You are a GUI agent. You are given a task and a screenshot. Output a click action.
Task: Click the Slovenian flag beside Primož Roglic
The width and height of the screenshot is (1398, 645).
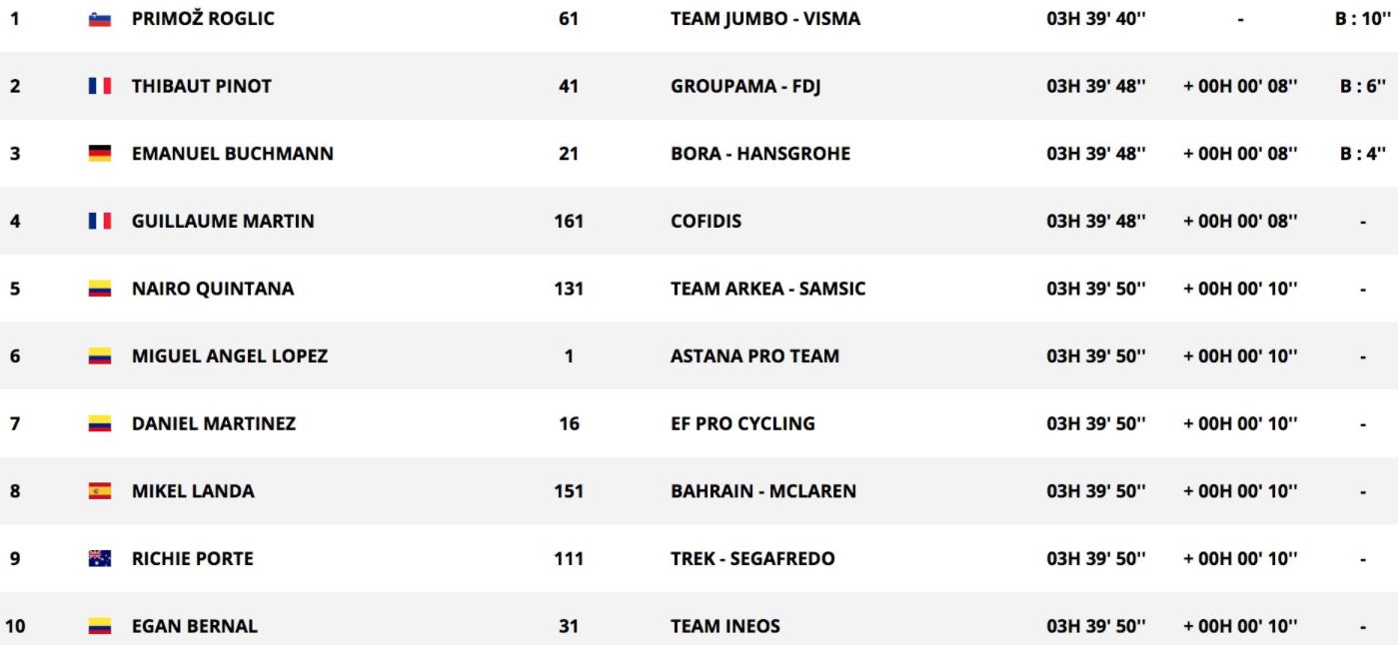pos(99,19)
